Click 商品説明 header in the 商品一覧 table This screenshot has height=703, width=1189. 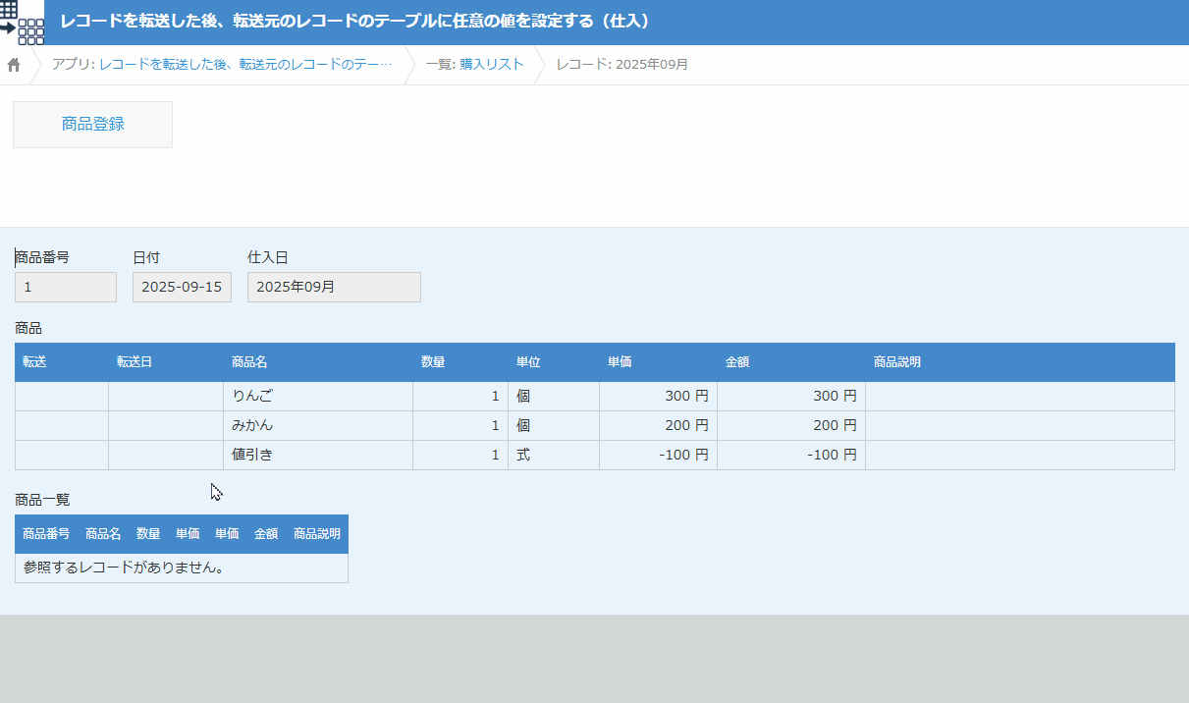coord(316,534)
